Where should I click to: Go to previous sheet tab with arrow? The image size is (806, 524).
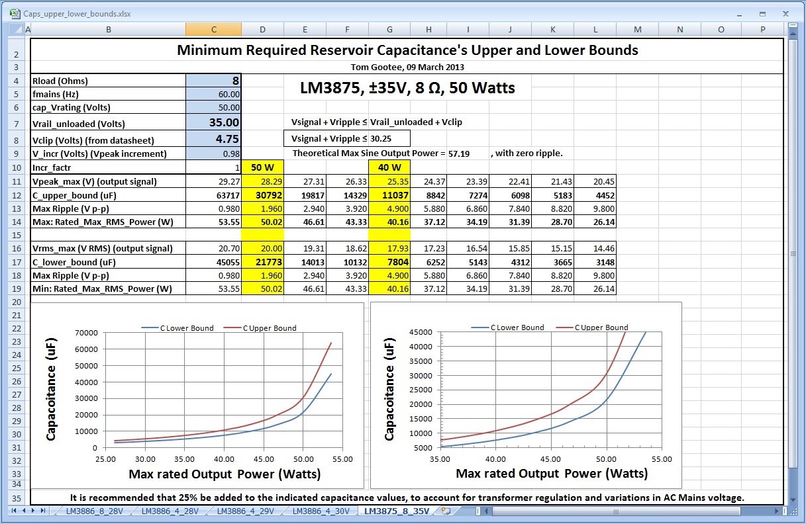25,511
